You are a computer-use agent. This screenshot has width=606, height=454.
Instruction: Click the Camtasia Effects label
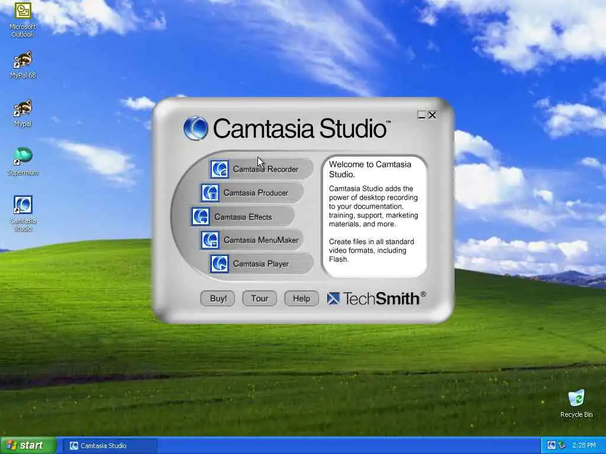[x=243, y=217]
